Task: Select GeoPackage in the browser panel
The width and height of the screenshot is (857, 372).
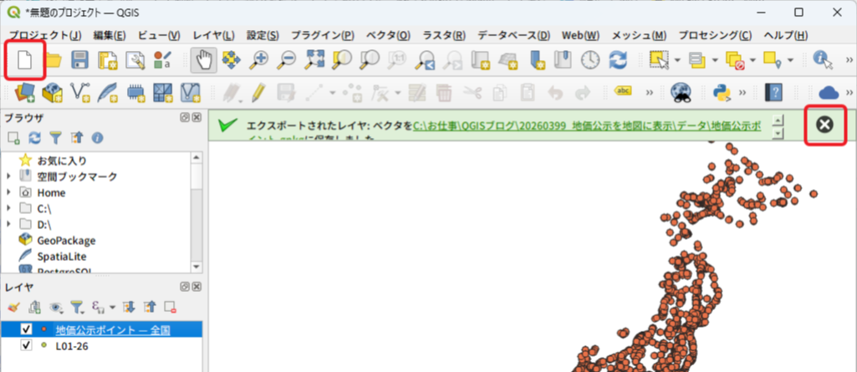Action: tap(66, 240)
